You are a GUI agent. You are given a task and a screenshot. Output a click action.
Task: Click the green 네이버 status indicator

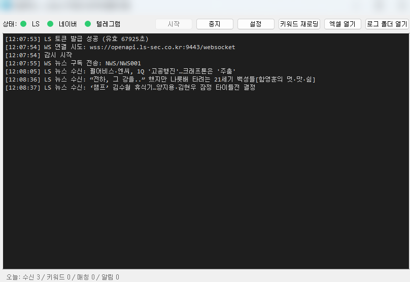coord(50,24)
